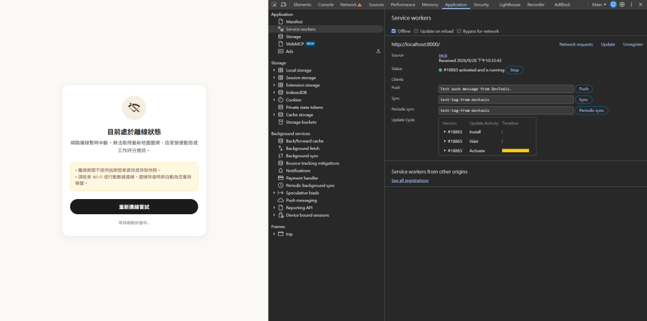Toggle the device toolbar icon
Viewport: 647px width, 321px height.
(x=284, y=4)
